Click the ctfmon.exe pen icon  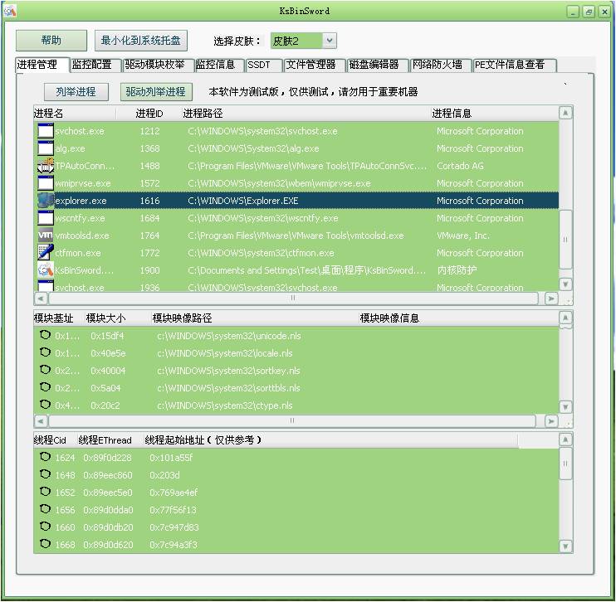46,252
